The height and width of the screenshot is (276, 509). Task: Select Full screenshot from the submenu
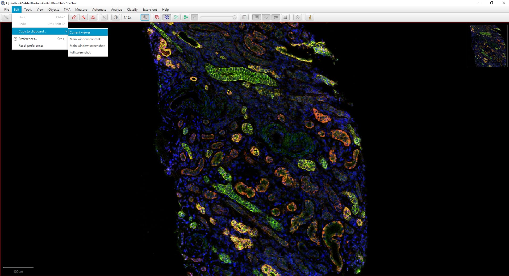(80, 52)
